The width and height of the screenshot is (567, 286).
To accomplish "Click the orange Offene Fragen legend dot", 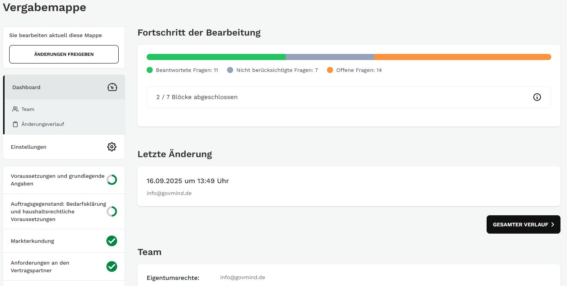I will pyautogui.click(x=330, y=70).
